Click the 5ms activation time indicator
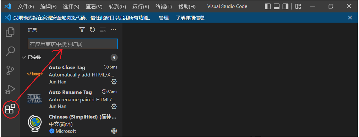 111,67
